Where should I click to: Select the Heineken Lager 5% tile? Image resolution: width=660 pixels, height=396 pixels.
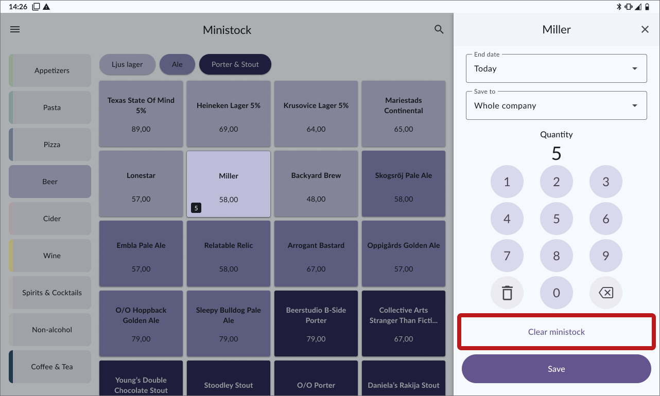229,114
